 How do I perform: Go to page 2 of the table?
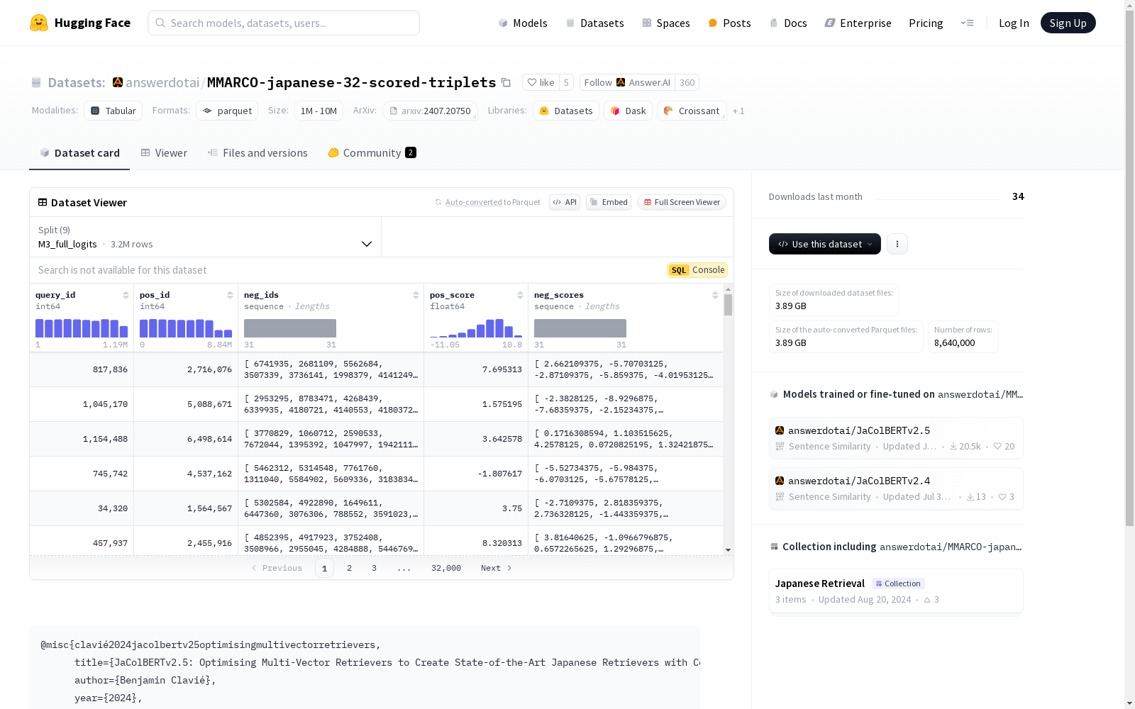(x=349, y=568)
